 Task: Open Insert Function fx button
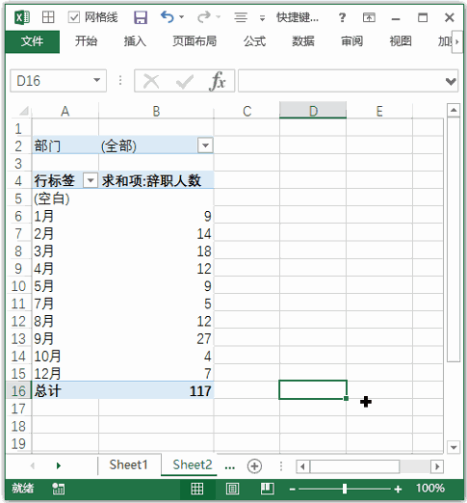218,81
